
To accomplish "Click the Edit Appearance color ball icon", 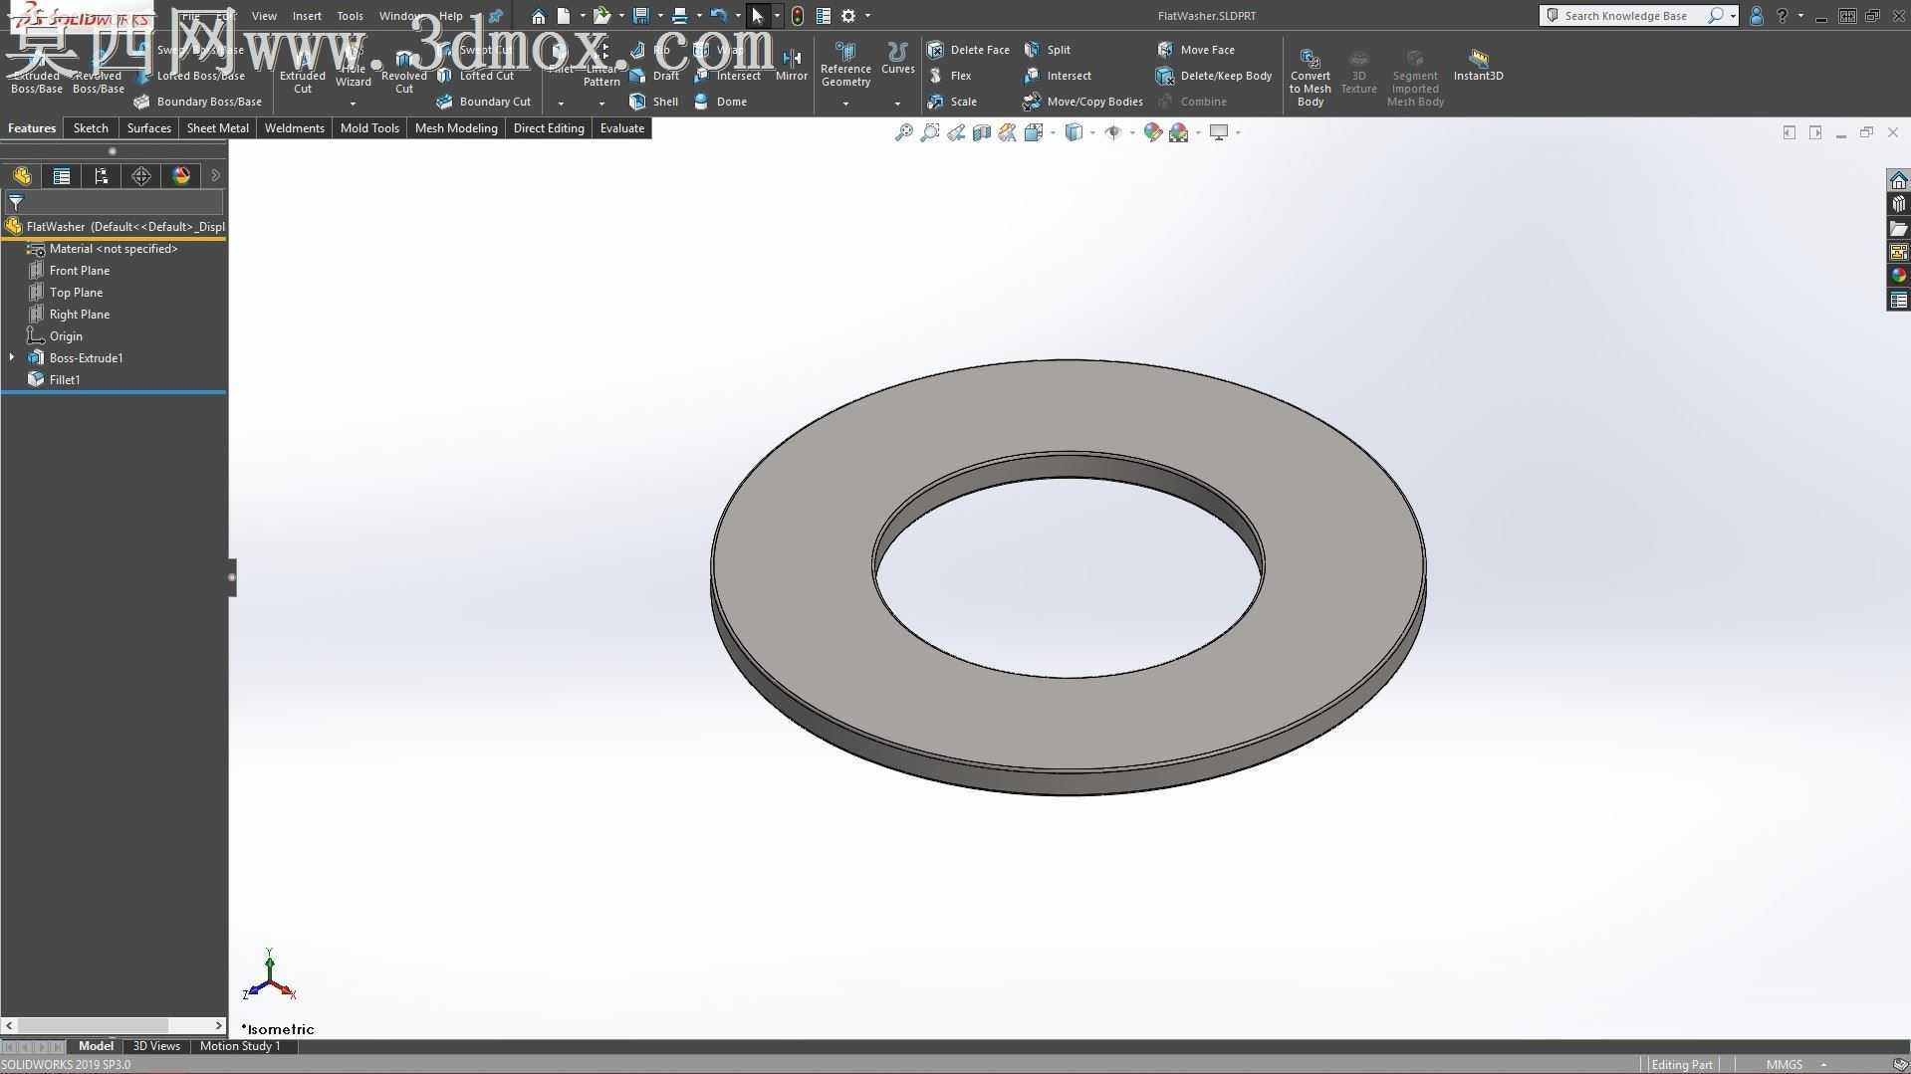I will click(1153, 132).
